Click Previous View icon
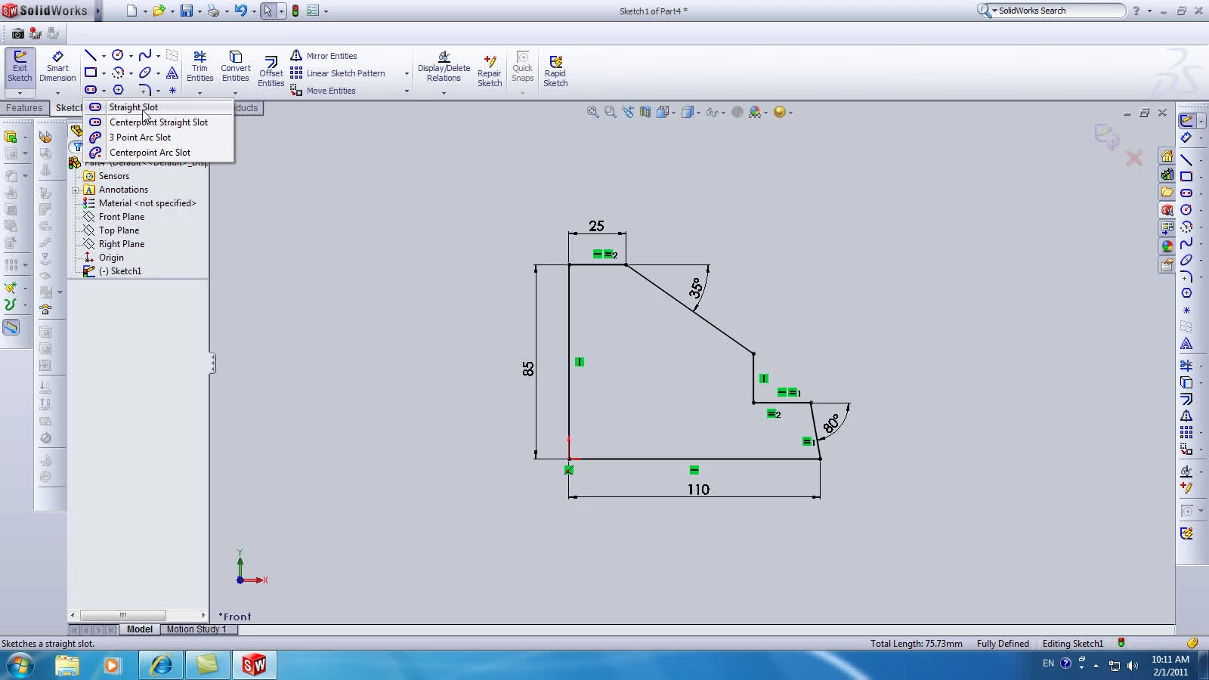The height and width of the screenshot is (680, 1209). (628, 112)
